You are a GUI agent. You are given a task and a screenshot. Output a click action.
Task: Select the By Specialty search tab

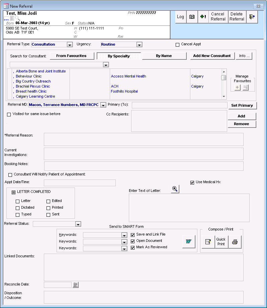(x=119, y=56)
